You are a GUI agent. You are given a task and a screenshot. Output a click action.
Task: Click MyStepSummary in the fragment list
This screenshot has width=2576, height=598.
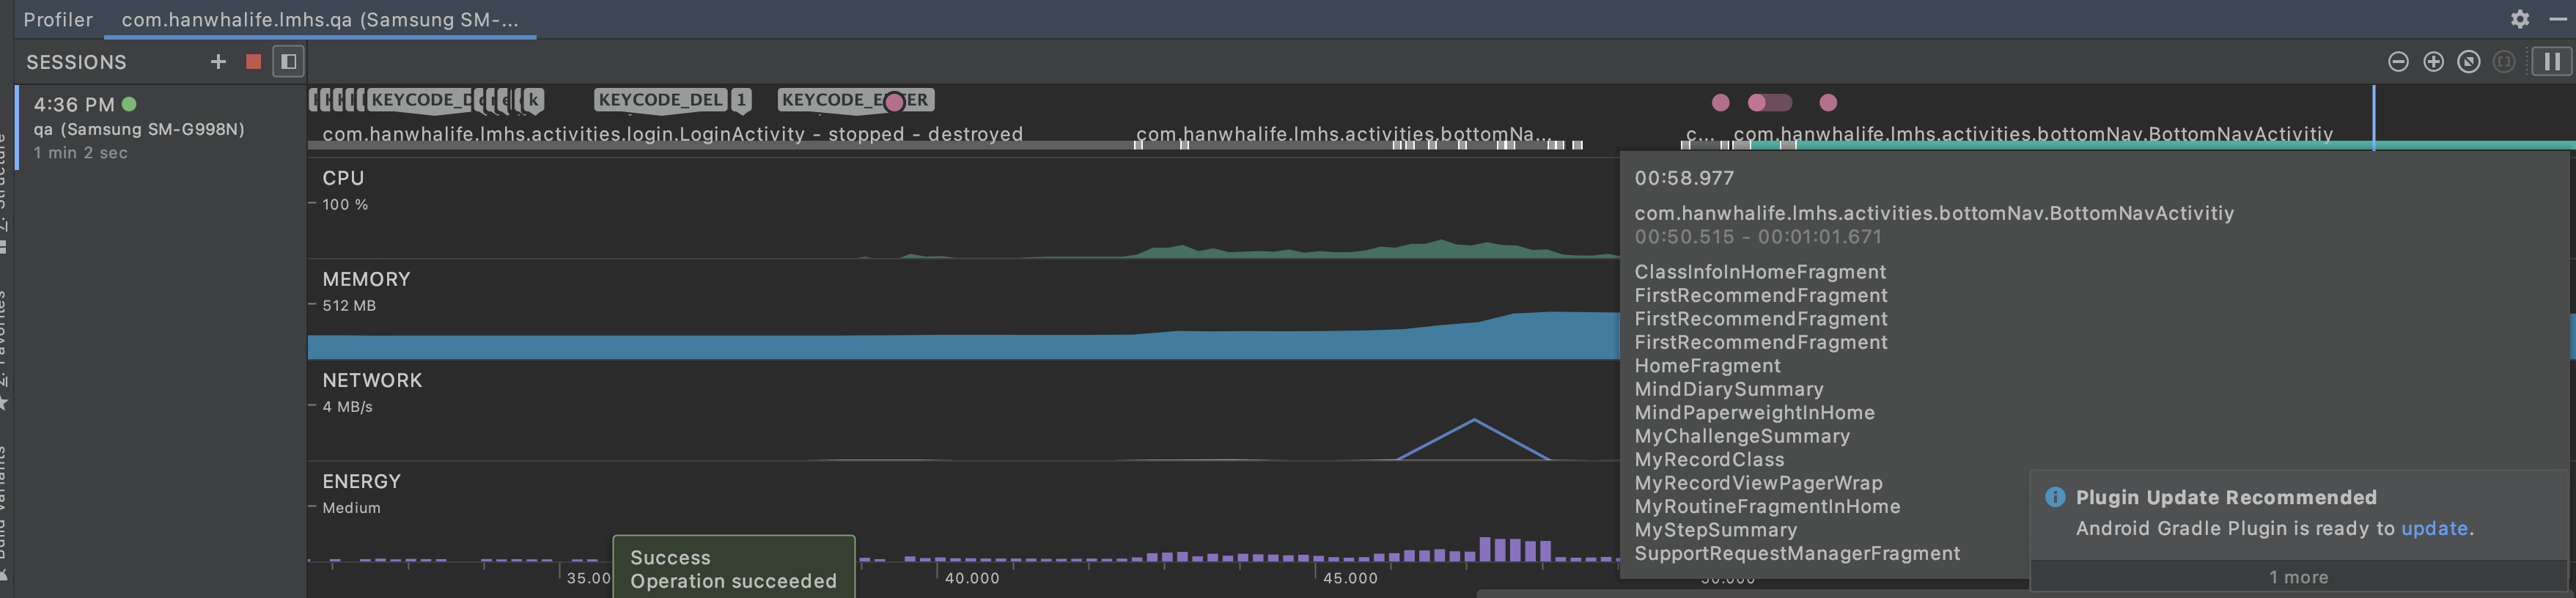[x=1715, y=530]
